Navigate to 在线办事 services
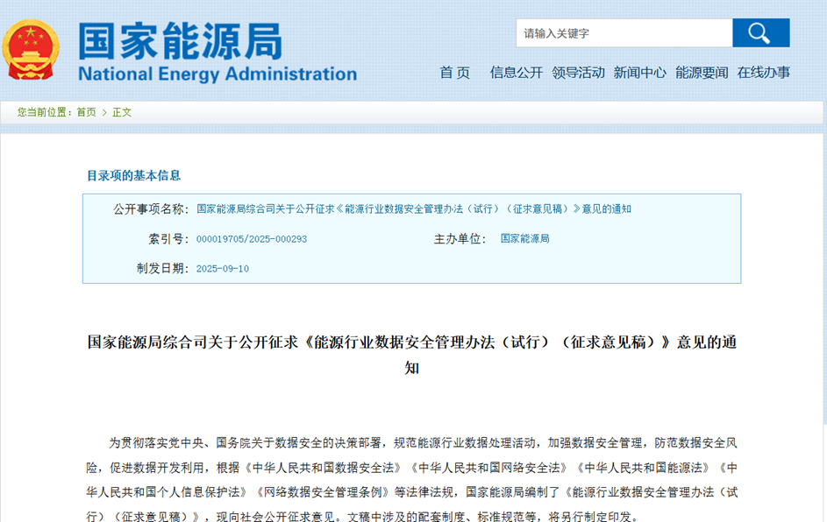Image resolution: width=827 pixels, height=522 pixels. [763, 73]
